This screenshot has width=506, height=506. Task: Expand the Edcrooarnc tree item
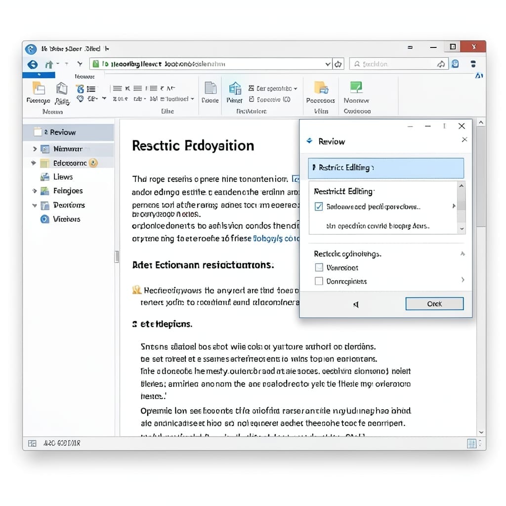point(33,163)
